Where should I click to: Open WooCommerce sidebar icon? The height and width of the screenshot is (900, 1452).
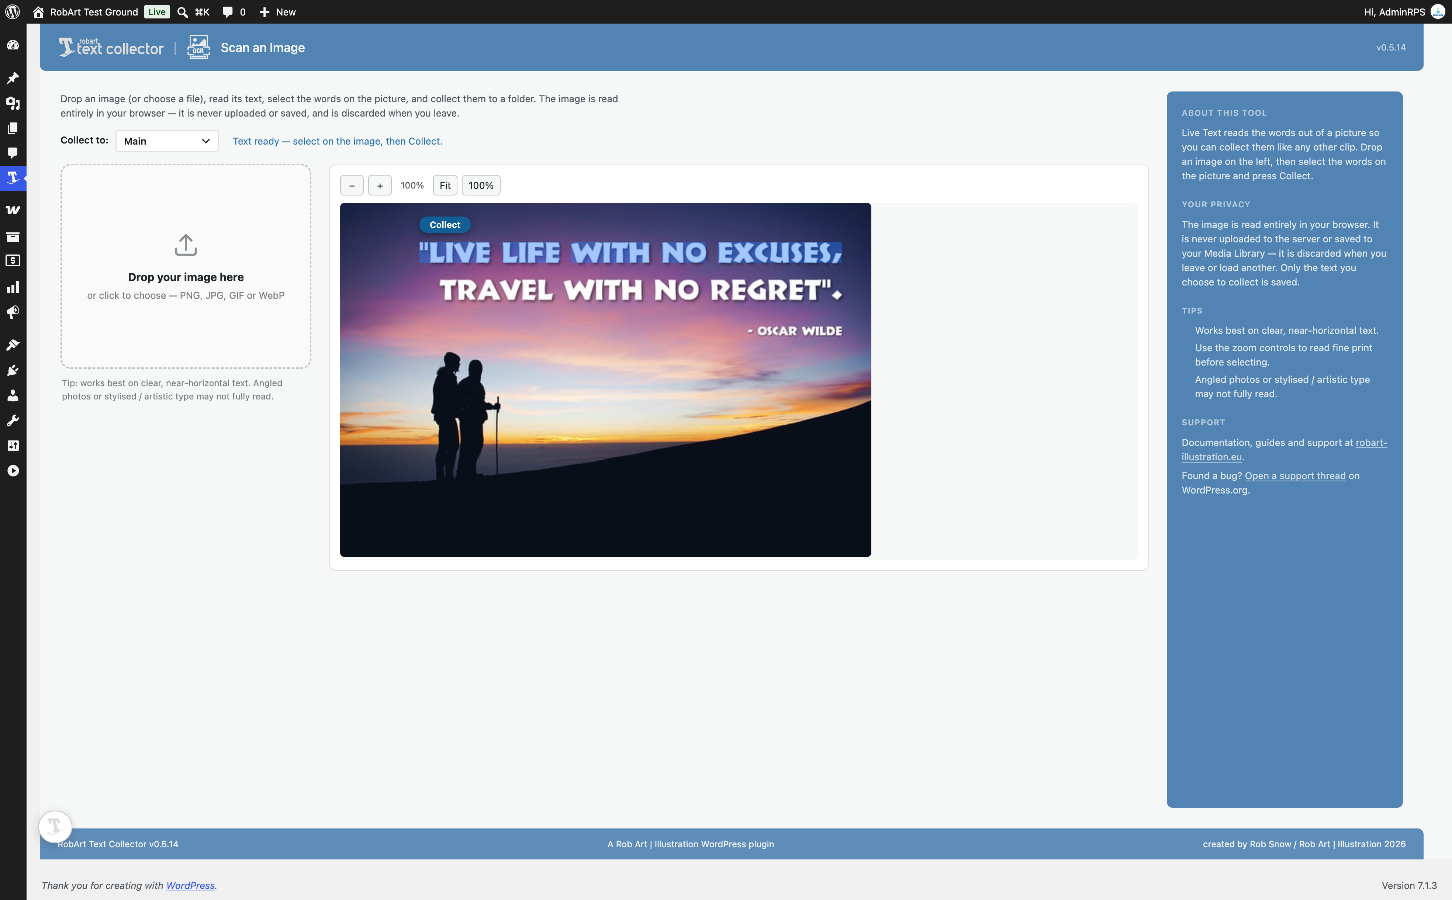click(x=13, y=210)
